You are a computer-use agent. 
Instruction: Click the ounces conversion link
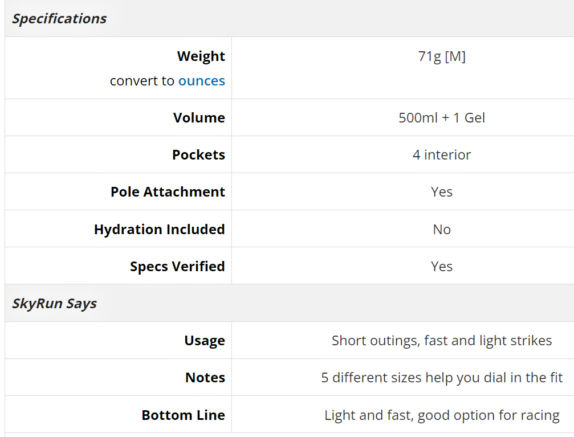click(x=201, y=81)
